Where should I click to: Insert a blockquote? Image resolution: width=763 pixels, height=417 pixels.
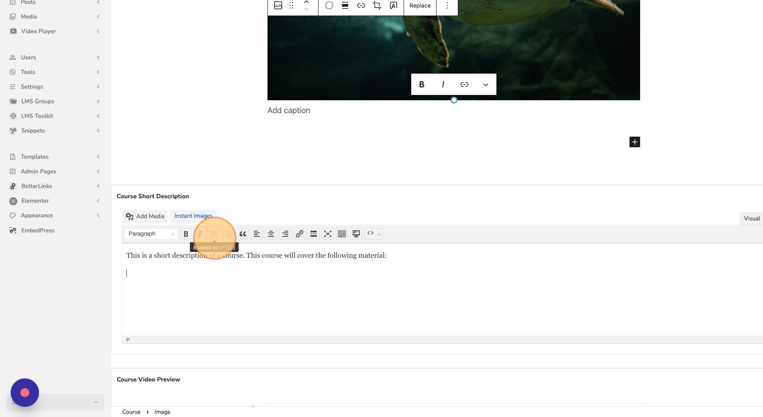point(243,234)
